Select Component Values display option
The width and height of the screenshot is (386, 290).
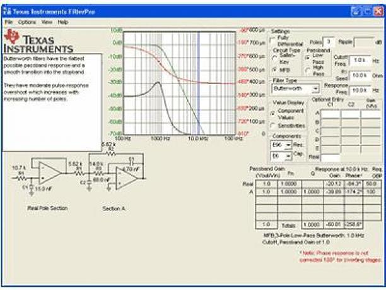click(272, 114)
